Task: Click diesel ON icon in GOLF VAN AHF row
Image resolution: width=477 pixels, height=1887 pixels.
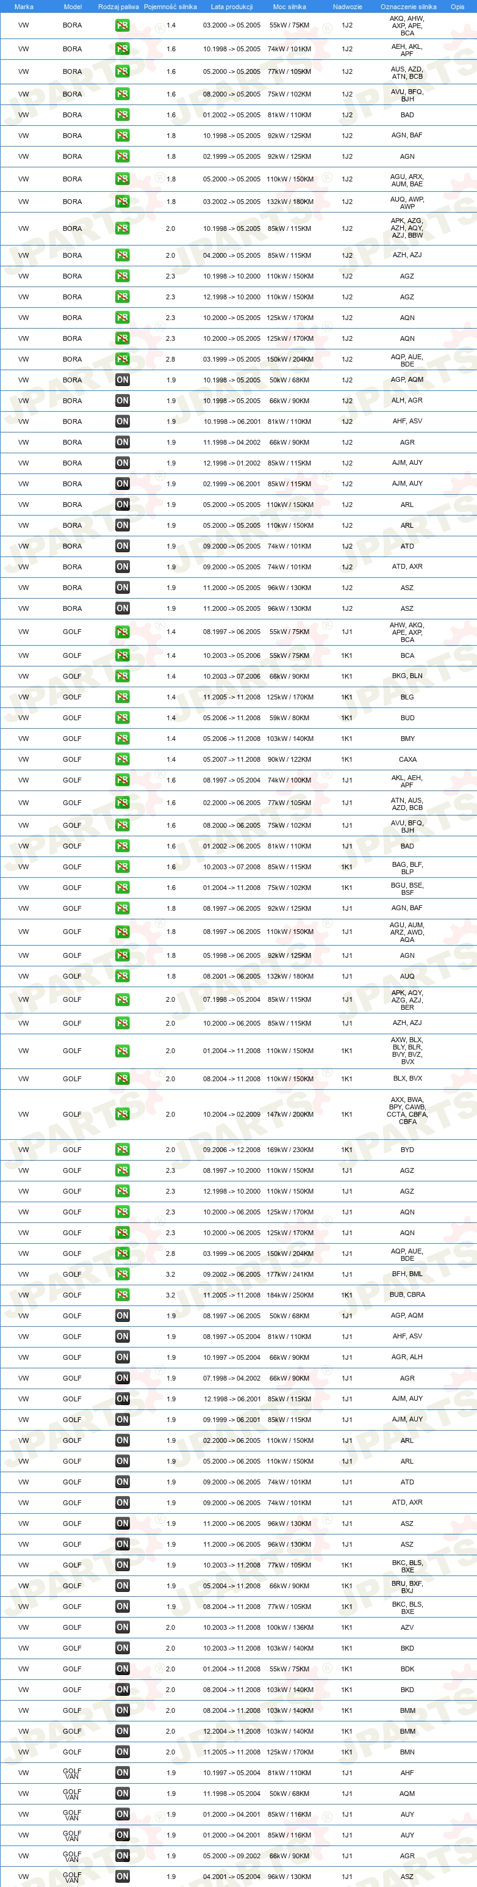Action: pos(122,1773)
